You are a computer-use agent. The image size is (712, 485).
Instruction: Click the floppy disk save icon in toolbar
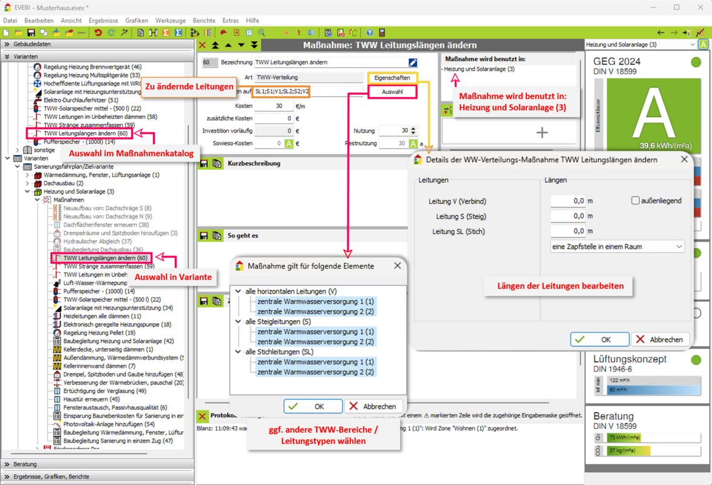31,33
